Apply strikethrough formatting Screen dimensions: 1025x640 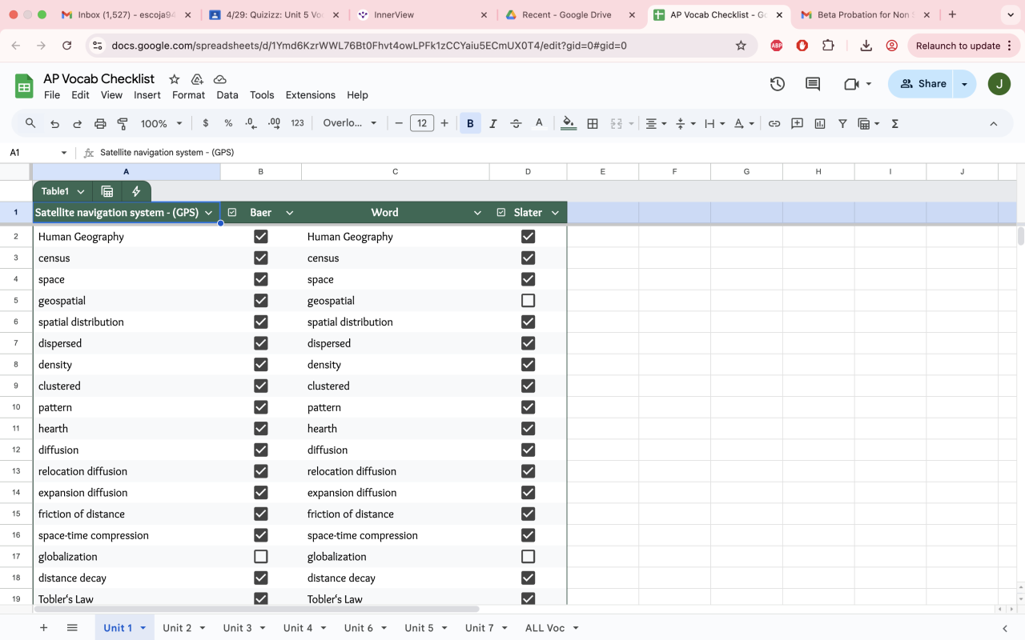point(516,123)
